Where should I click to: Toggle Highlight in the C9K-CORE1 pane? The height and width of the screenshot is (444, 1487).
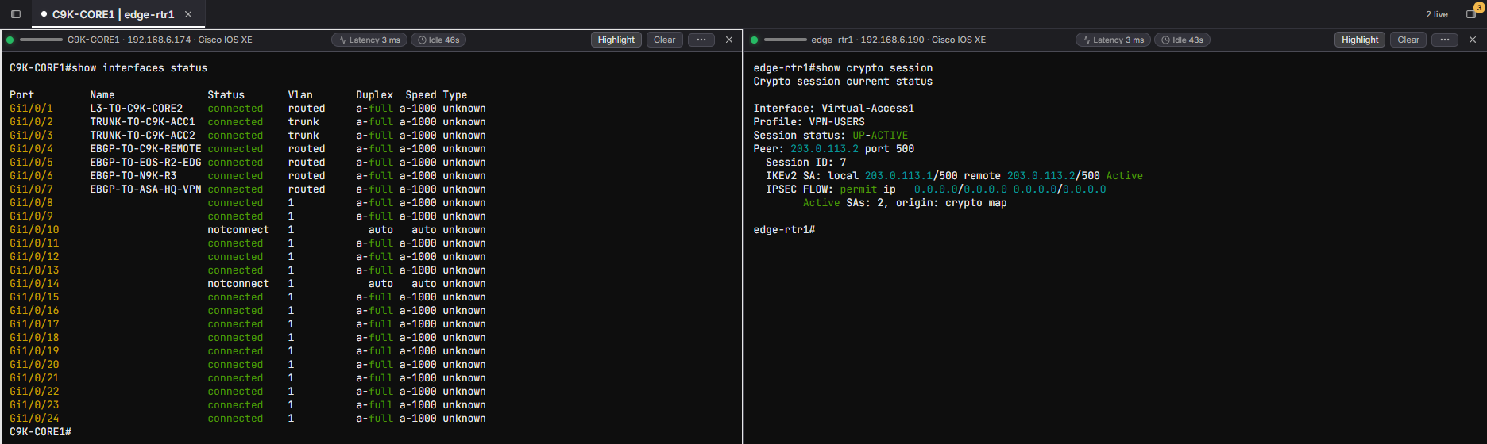tap(616, 40)
